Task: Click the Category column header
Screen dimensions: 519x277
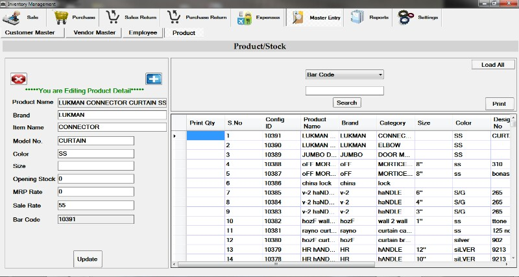Action: click(396, 123)
